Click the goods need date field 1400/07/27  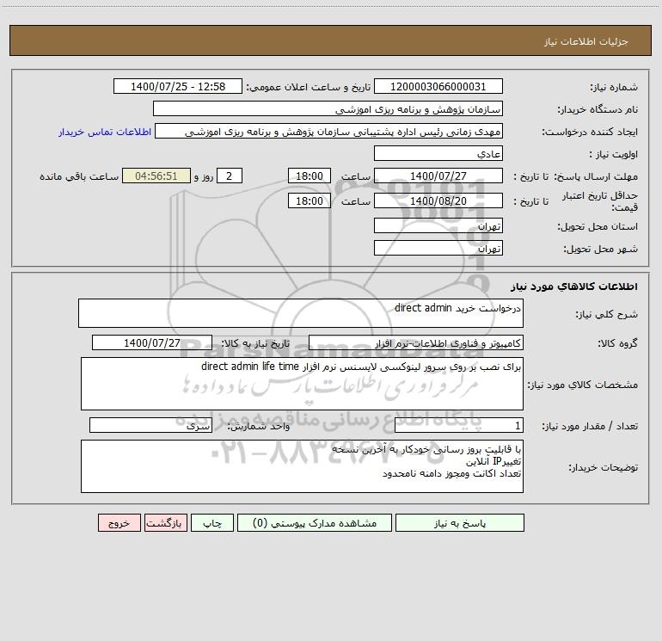click(x=152, y=342)
